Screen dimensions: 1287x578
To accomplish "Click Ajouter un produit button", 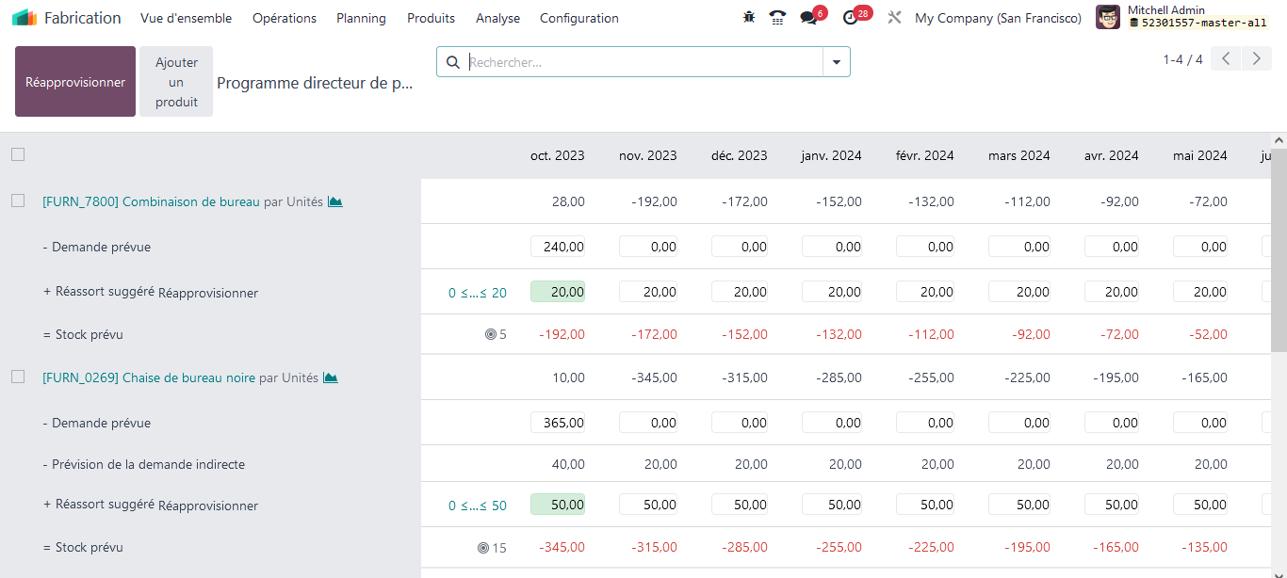I will tap(175, 81).
